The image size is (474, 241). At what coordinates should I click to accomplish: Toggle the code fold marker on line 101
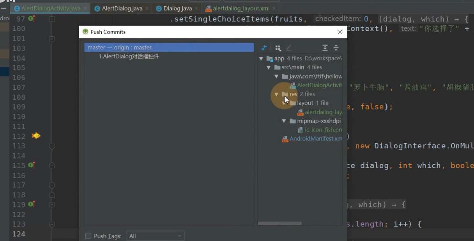coord(52,39)
